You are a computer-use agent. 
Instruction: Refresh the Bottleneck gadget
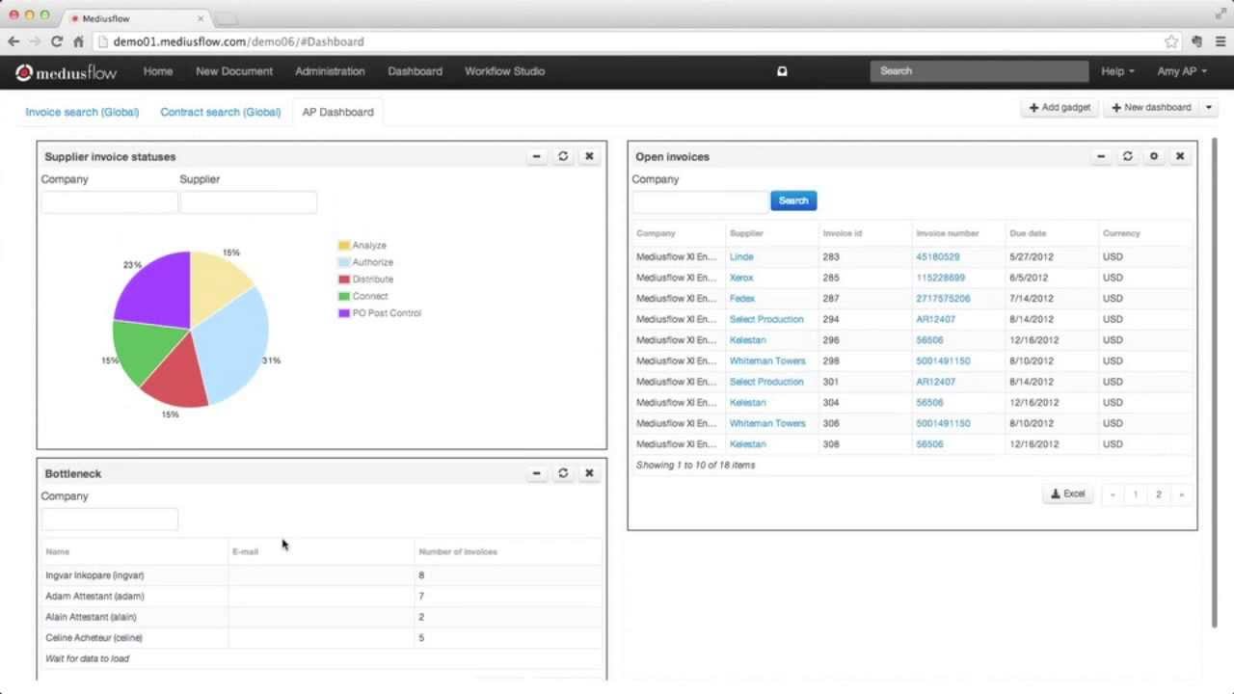[x=563, y=473]
